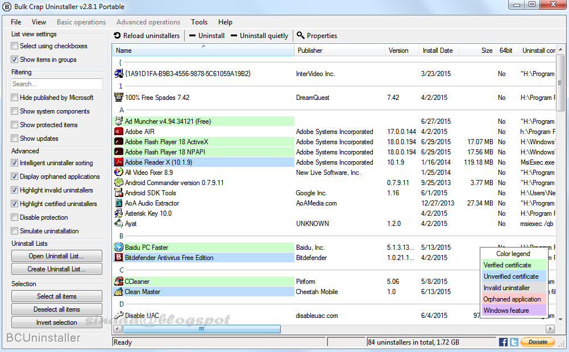
Task: Collapse the D group header
Action: (122, 304)
